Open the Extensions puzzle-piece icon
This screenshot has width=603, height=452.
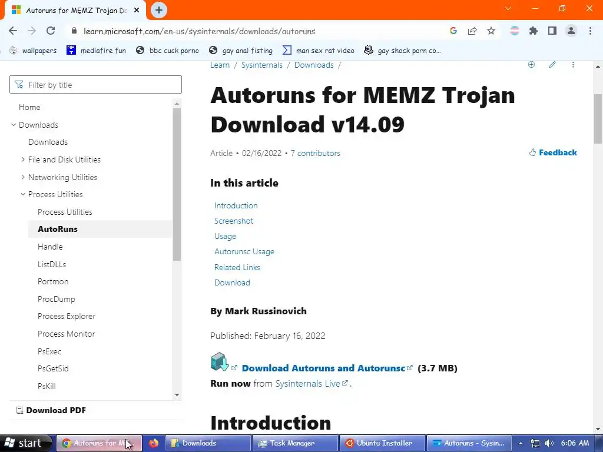tap(533, 31)
